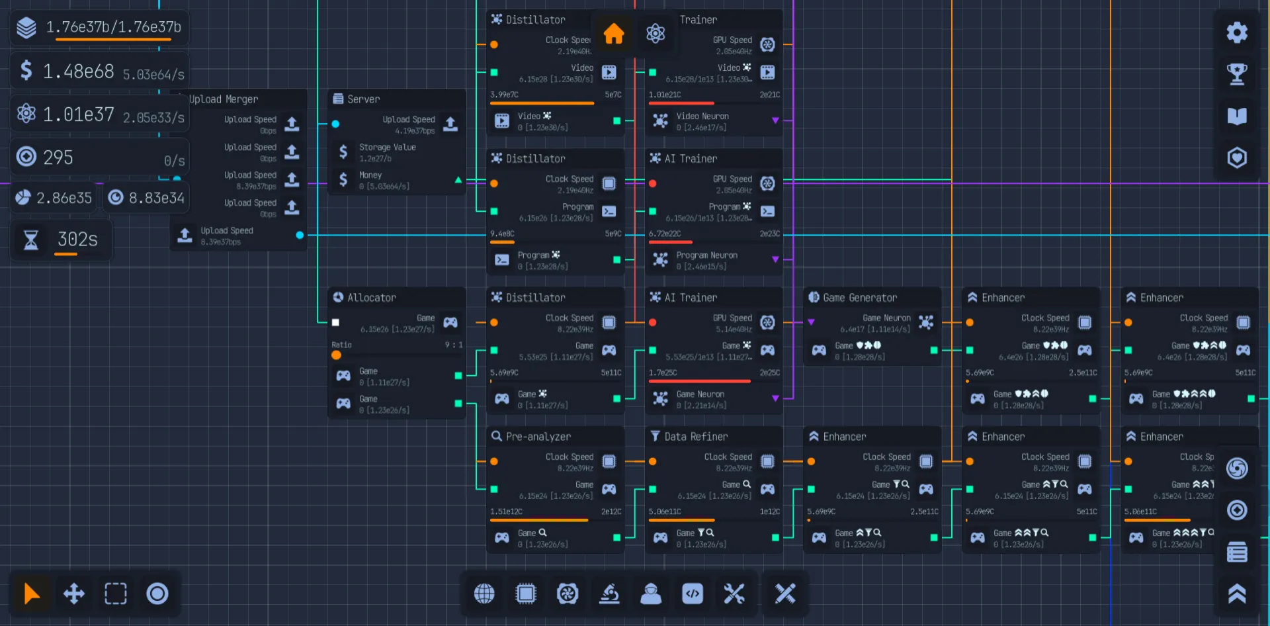Open the book guide icon
The width and height of the screenshot is (1270, 626).
pos(1236,116)
